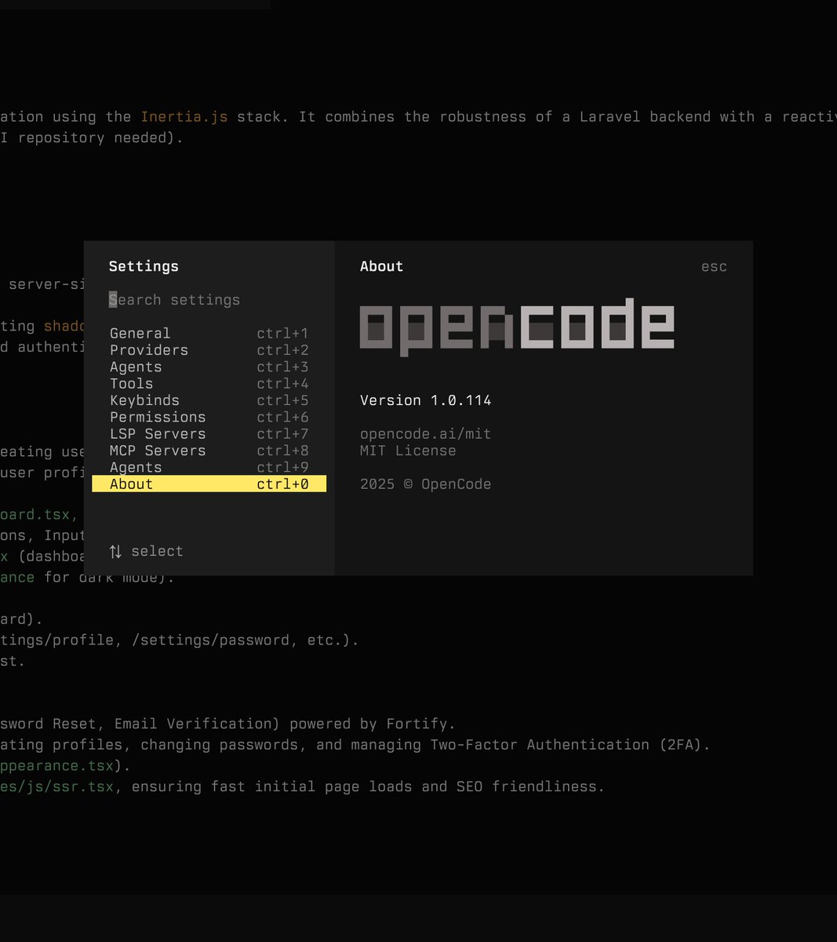The width and height of the screenshot is (837, 942).
Task: Switch to the Tools settings section
Action: (x=131, y=383)
